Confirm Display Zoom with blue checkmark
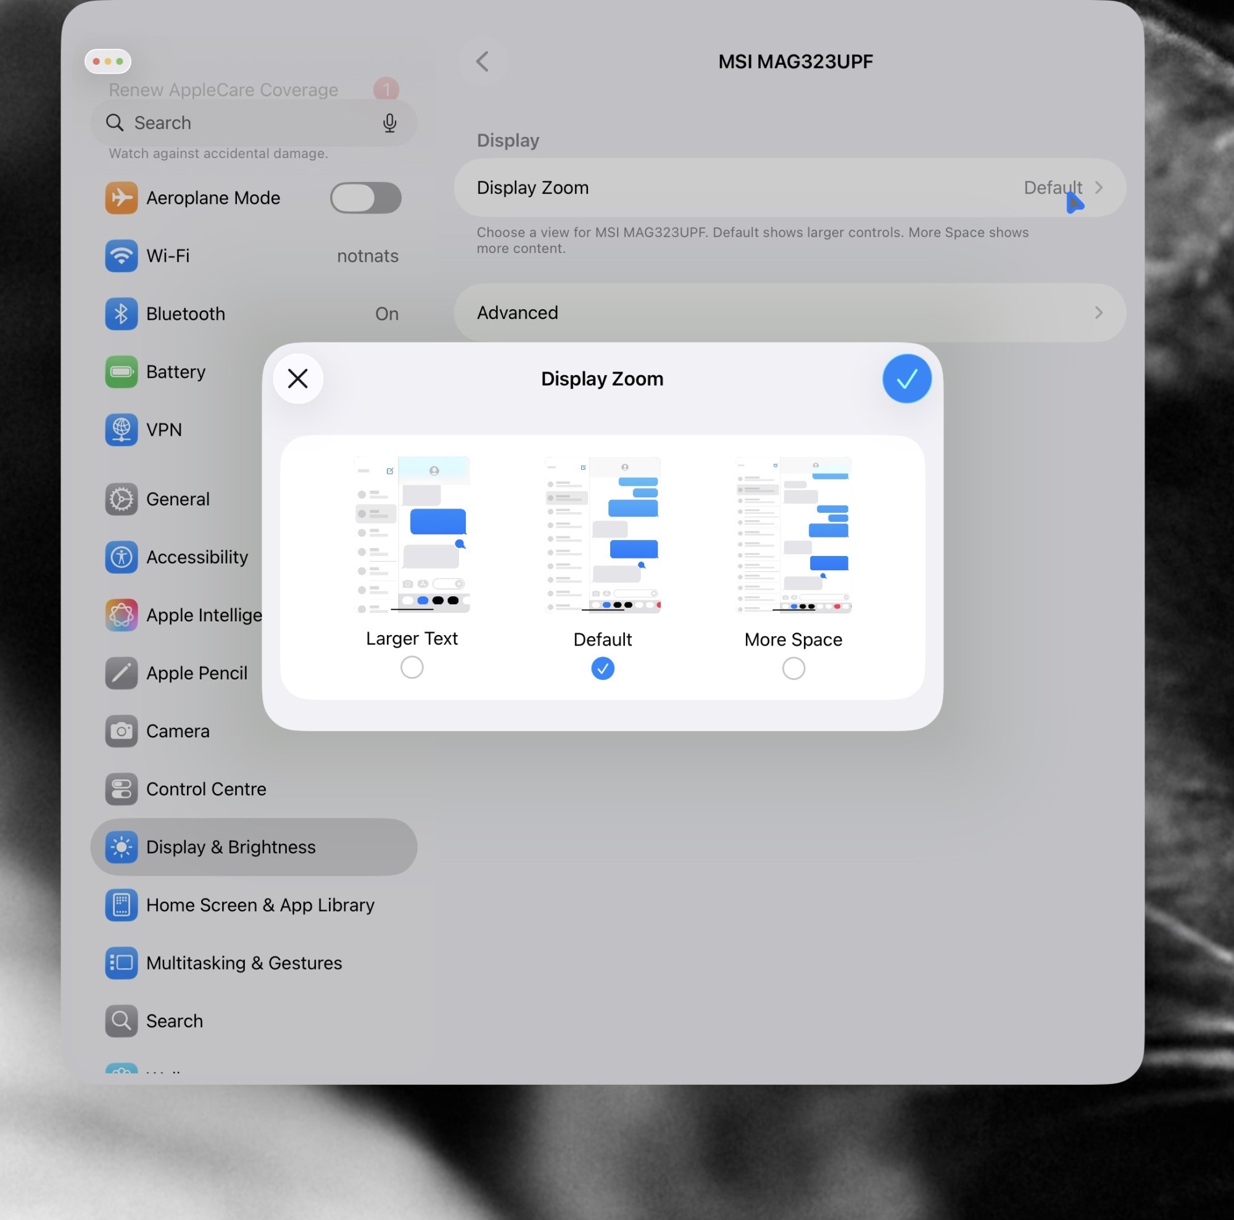This screenshot has width=1234, height=1220. coord(906,379)
